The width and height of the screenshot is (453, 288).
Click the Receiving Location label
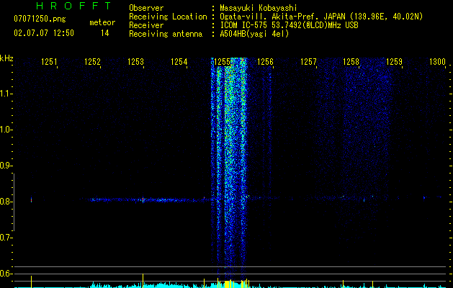[168, 17]
